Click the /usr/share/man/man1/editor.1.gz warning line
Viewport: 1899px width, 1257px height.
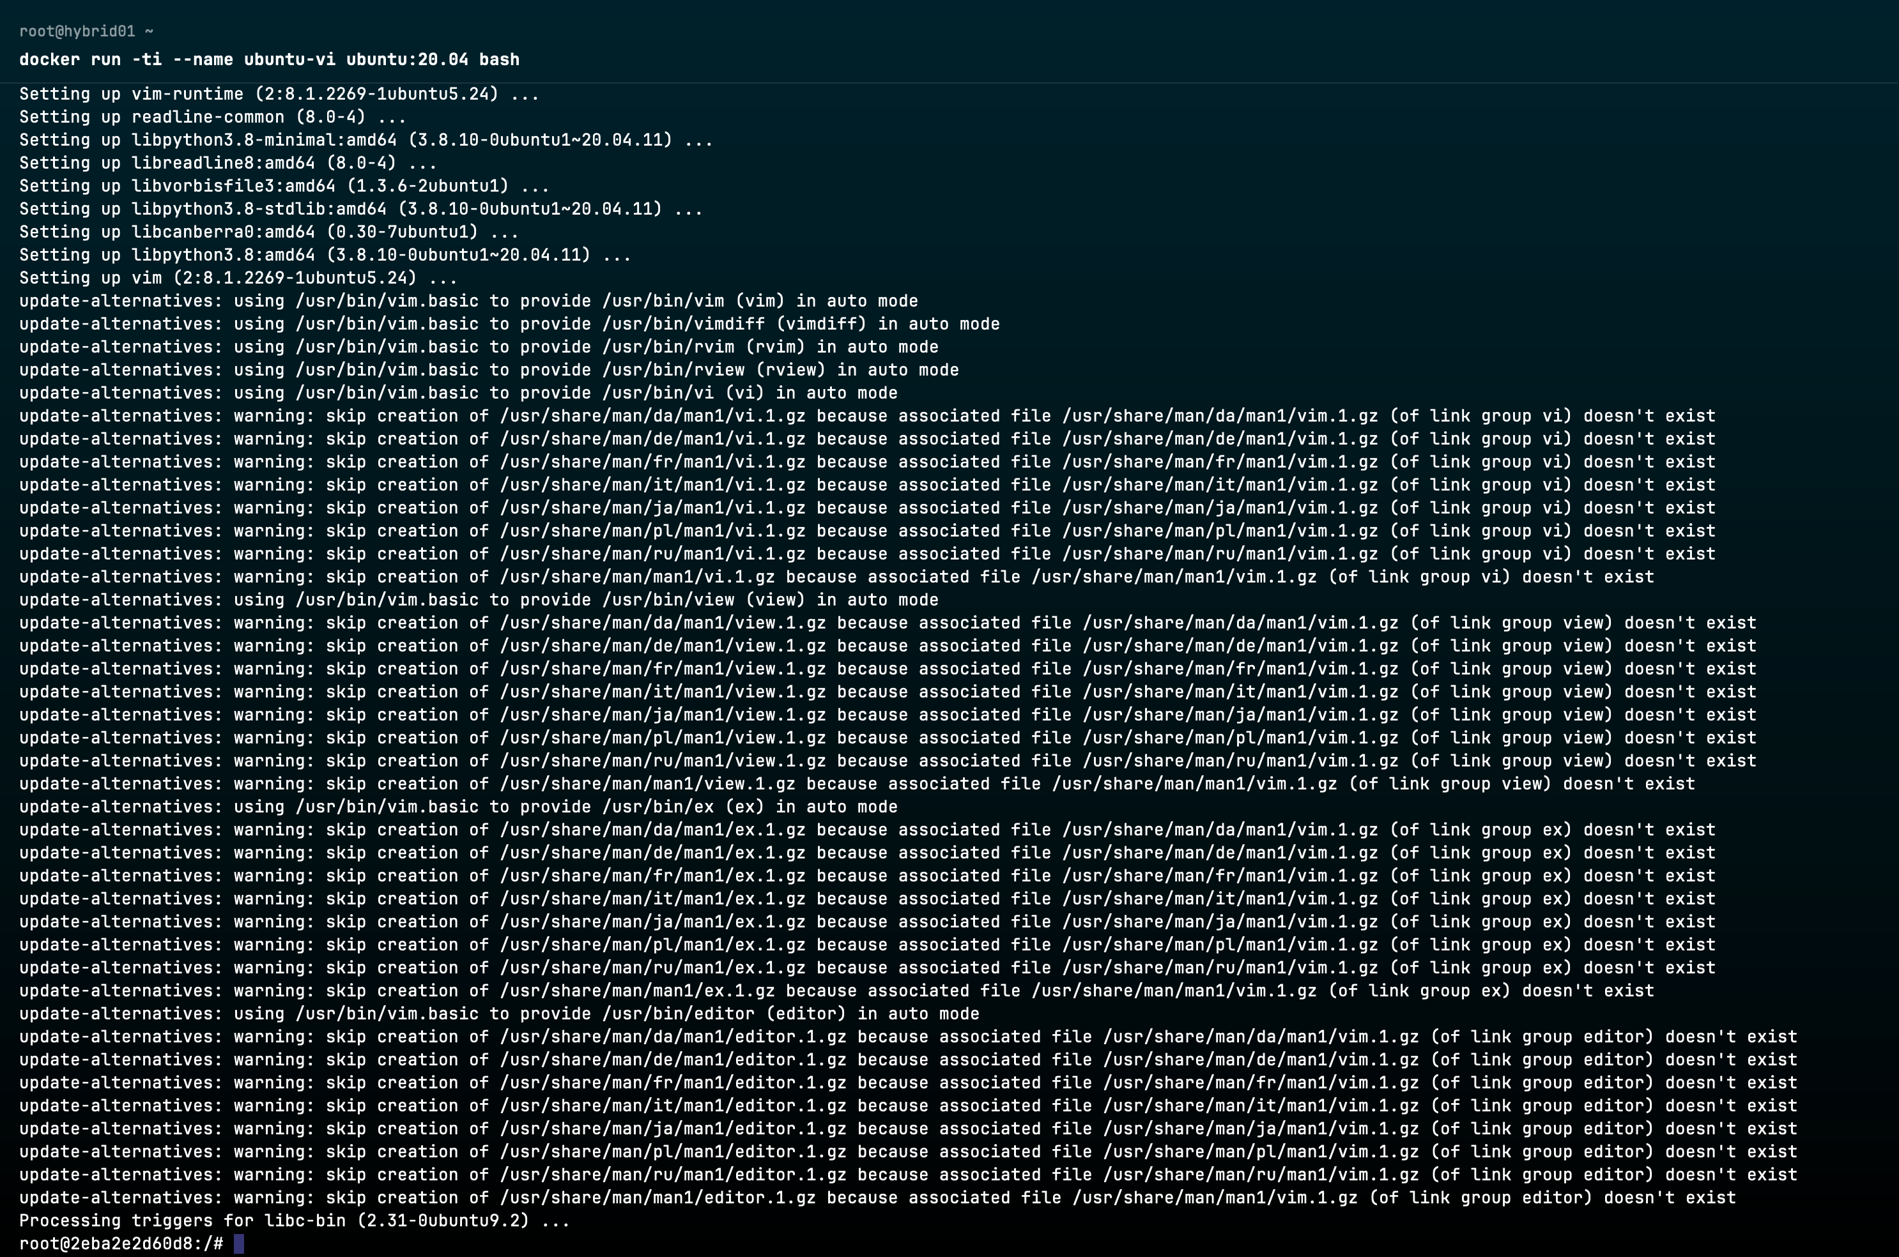tap(877, 1198)
